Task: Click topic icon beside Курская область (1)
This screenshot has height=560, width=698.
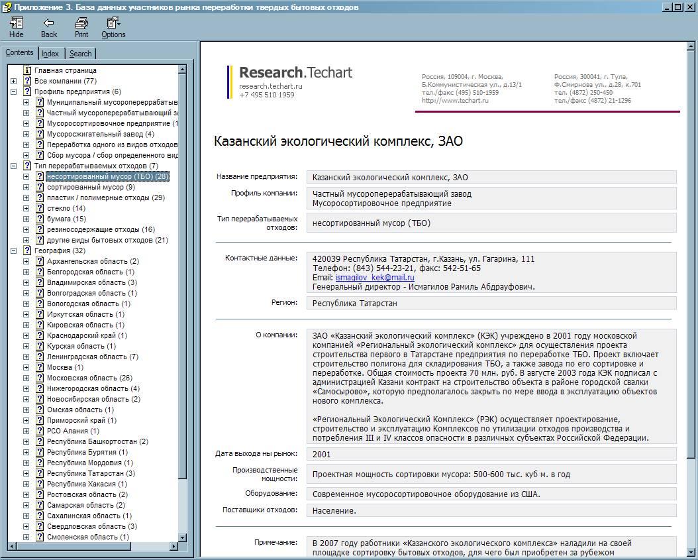Action: click(x=40, y=346)
